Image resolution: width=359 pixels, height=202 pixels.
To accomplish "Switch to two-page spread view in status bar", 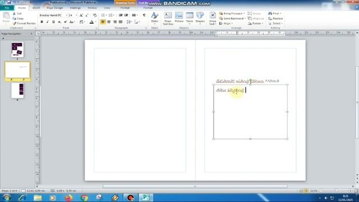I will point(306,191).
